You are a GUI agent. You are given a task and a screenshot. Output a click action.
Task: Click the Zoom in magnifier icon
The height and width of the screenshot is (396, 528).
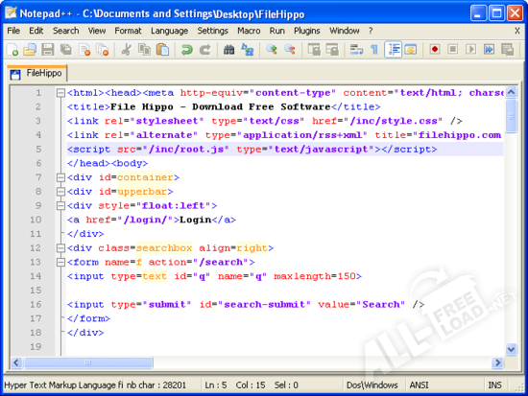click(272, 50)
